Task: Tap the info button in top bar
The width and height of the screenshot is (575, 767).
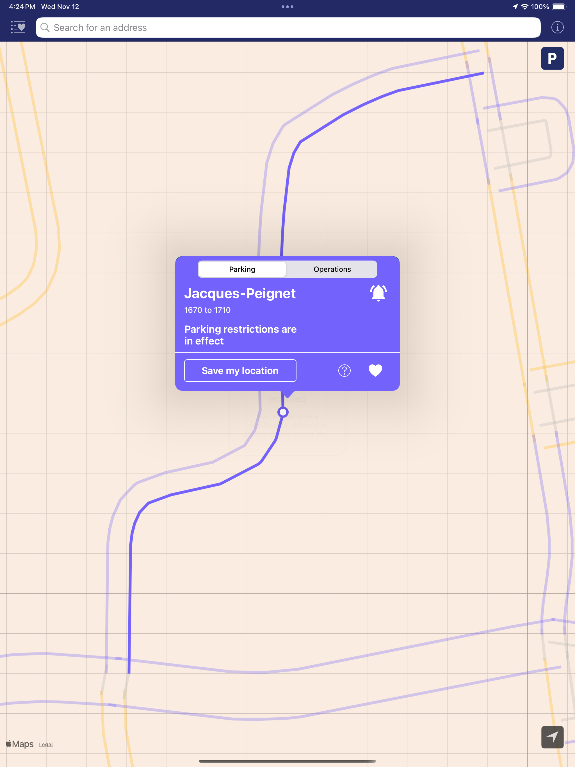Action: point(557,28)
